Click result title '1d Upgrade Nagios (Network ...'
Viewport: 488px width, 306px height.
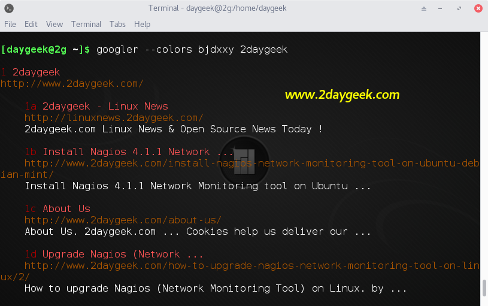coord(114,255)
